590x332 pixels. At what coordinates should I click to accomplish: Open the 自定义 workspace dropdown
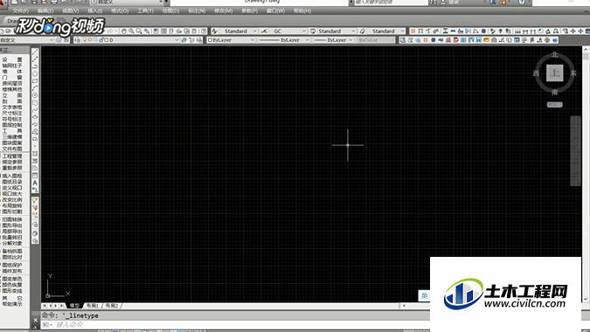(x=27, y=40)
